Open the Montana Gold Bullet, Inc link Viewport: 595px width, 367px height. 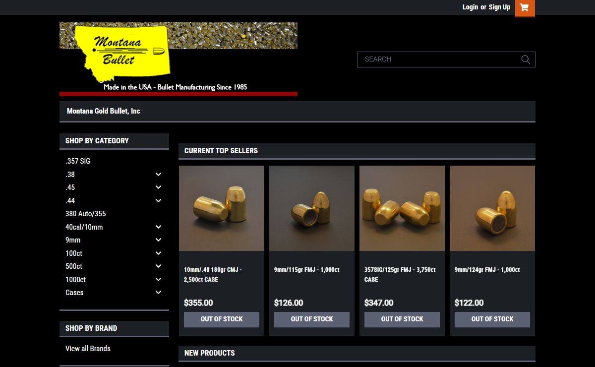point(104,111)
